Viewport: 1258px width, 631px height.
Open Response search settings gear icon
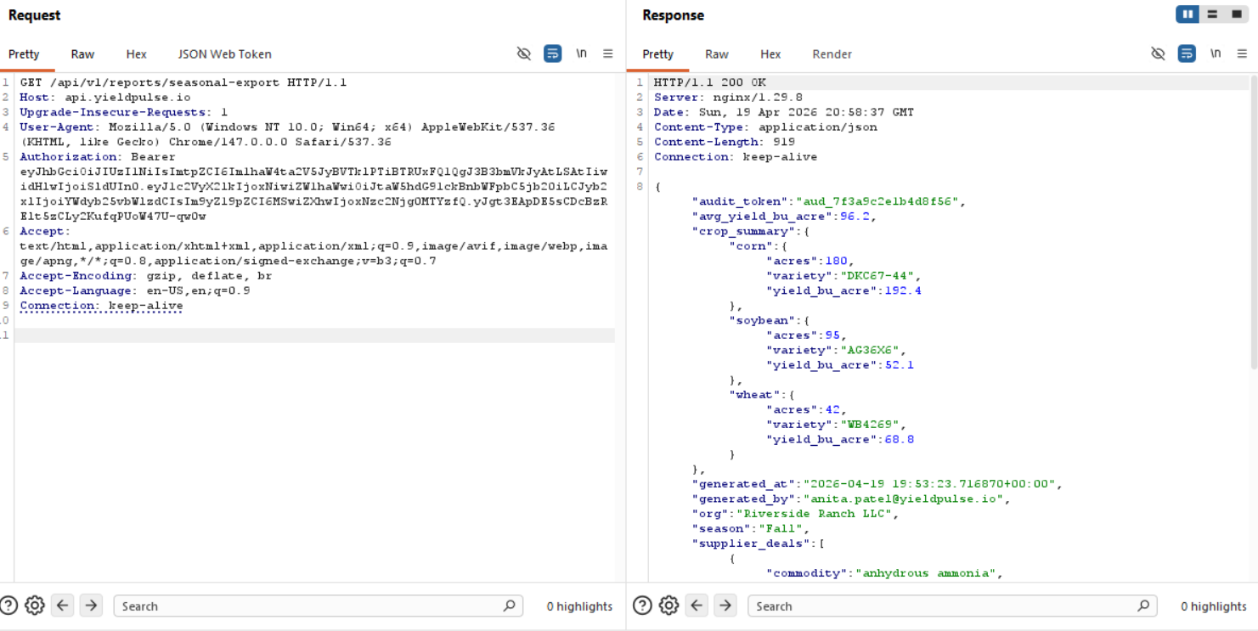(x=669, y=606)
